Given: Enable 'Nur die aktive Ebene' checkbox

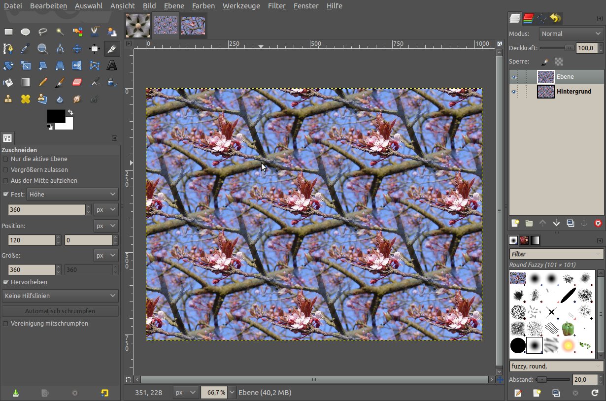Looking at the screenshot, I should [5, 159].
